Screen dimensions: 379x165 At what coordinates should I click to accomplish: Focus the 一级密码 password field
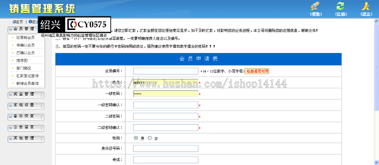[x=165, y=94]
